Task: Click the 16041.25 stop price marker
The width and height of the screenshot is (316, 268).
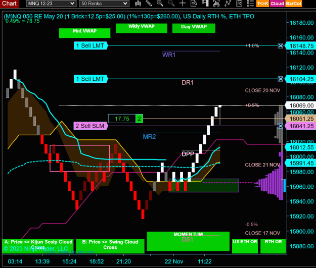Action: [x=301, y=126]
